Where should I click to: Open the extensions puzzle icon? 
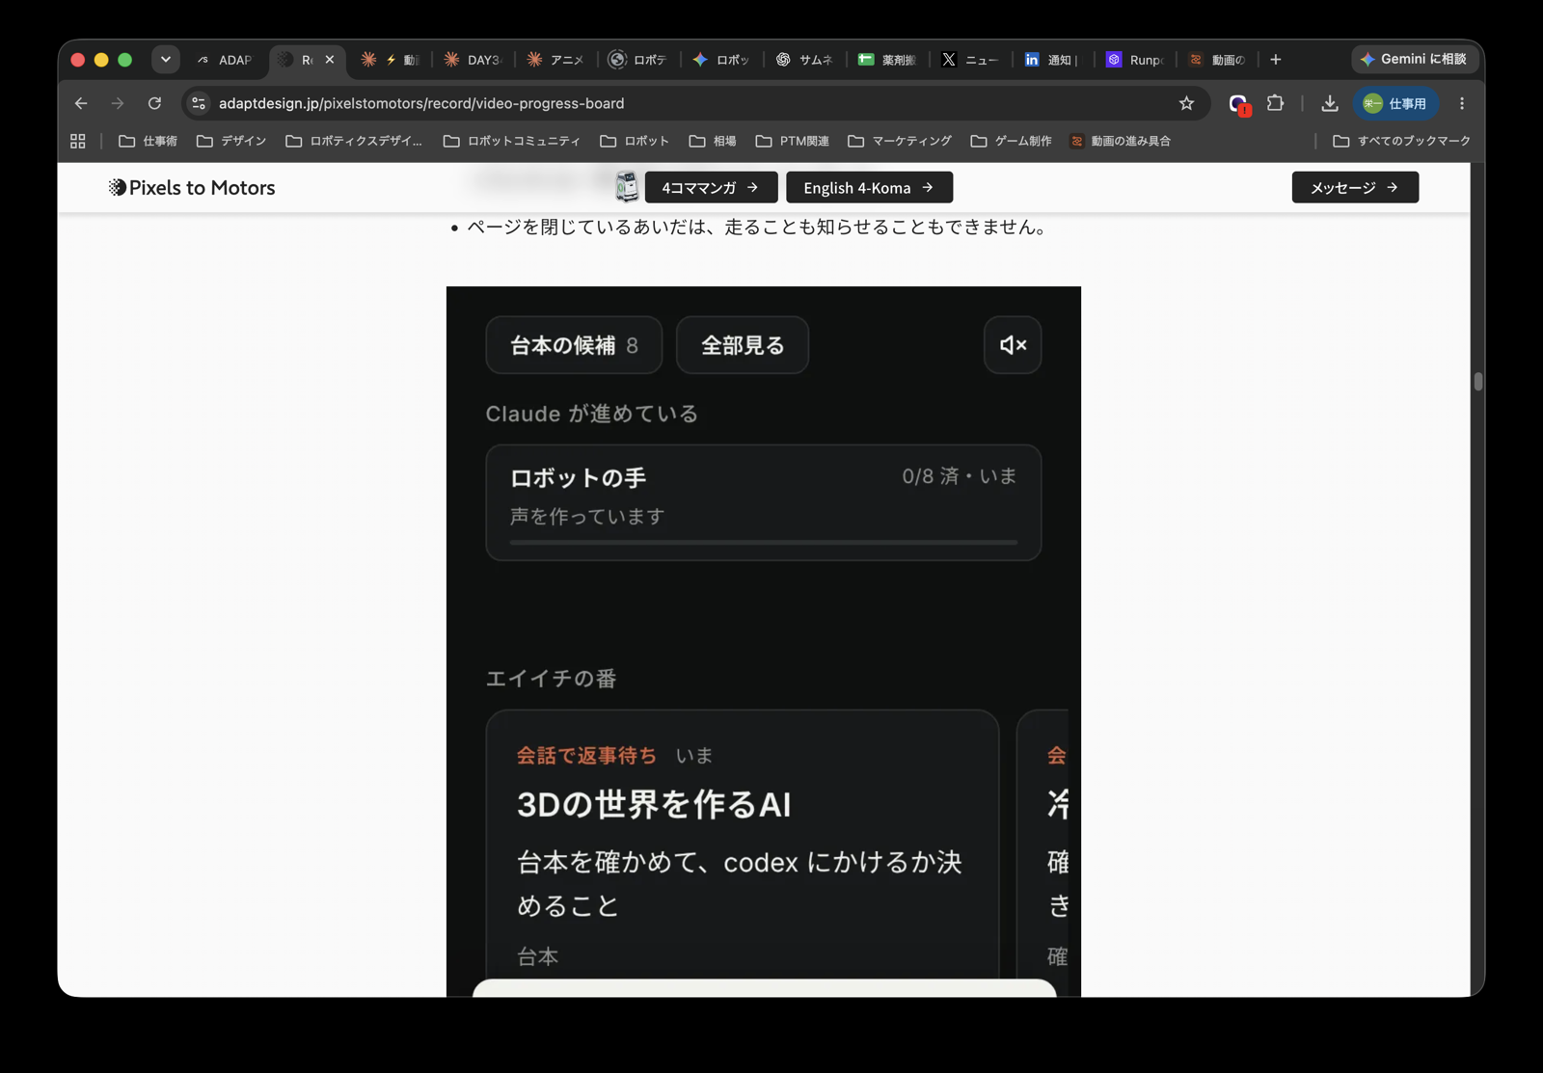tap(1275, 103)
